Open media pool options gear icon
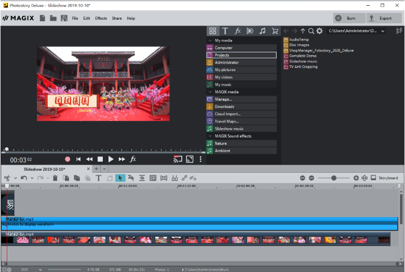The height and width of the screenshot is (272, 405). tap(319, 31)
